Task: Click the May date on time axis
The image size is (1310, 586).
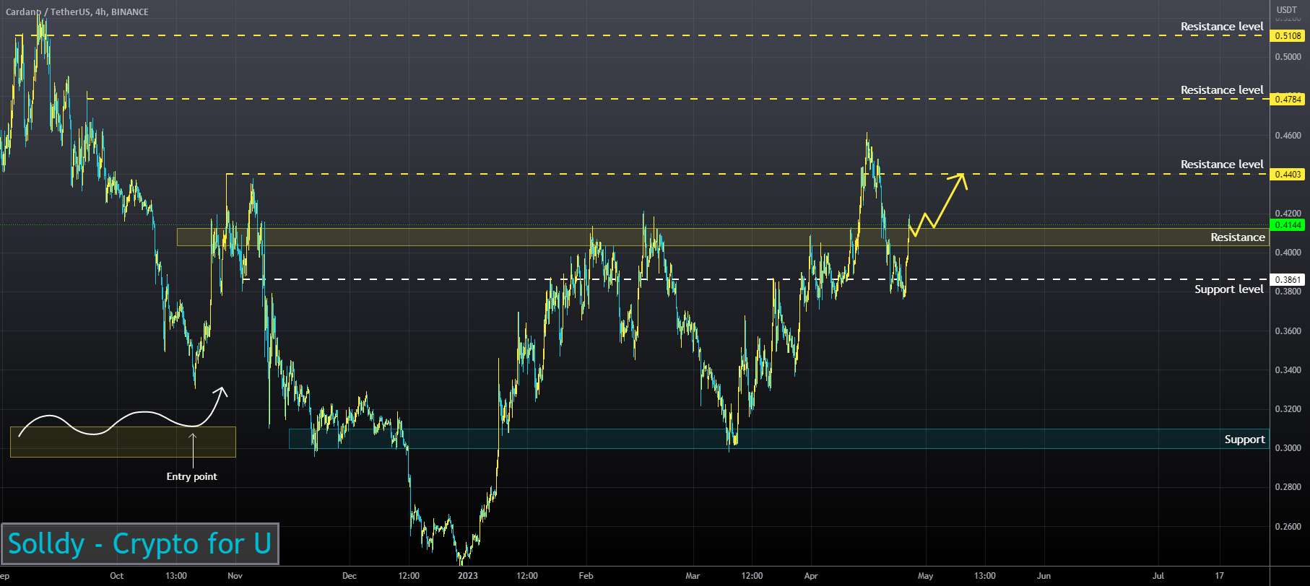Action: point(925,576)
